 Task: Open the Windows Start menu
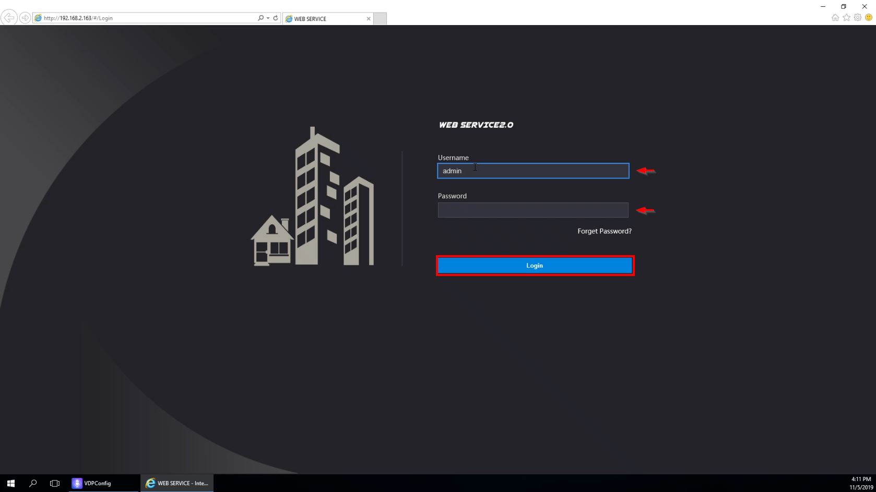tap(11, 483)
